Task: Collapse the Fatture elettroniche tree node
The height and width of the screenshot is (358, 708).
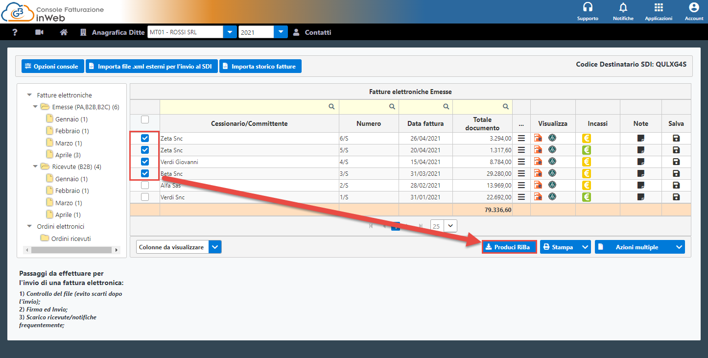Action: coord(29,95)
